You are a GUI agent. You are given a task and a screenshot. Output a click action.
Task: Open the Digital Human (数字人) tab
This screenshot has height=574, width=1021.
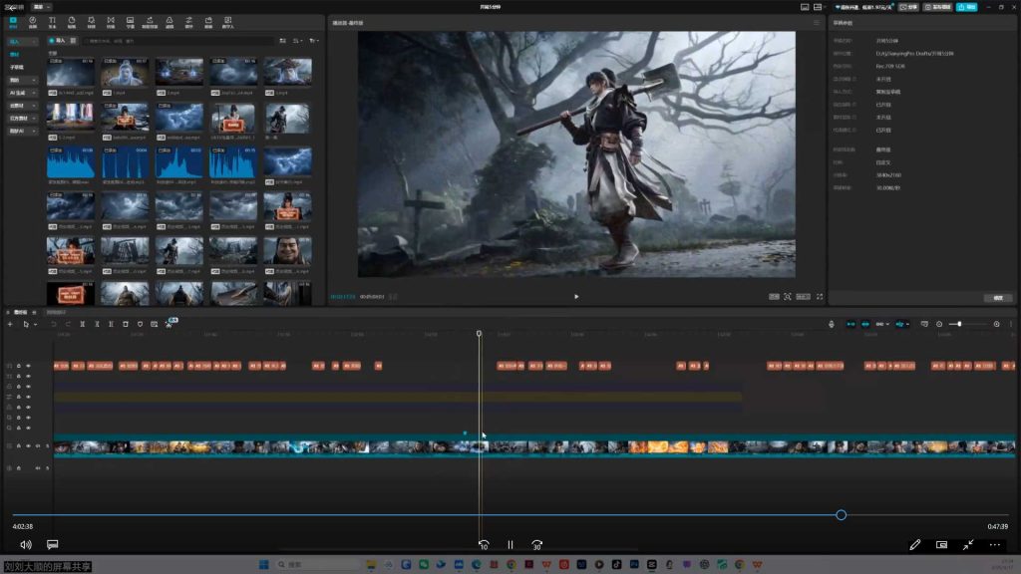pos(228,23)
